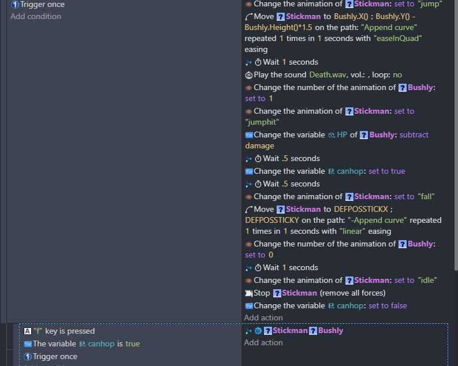The image size is (458, 366).
Task: Click "set to true" in the canhop action
Action: 387,171
